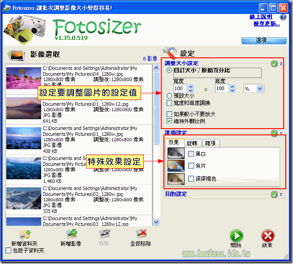The image size is (293, 264).
Task: Click the width input field
Action: coord(180,88)
